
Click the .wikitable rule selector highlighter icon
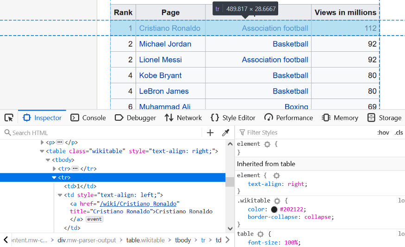point(277,201)
